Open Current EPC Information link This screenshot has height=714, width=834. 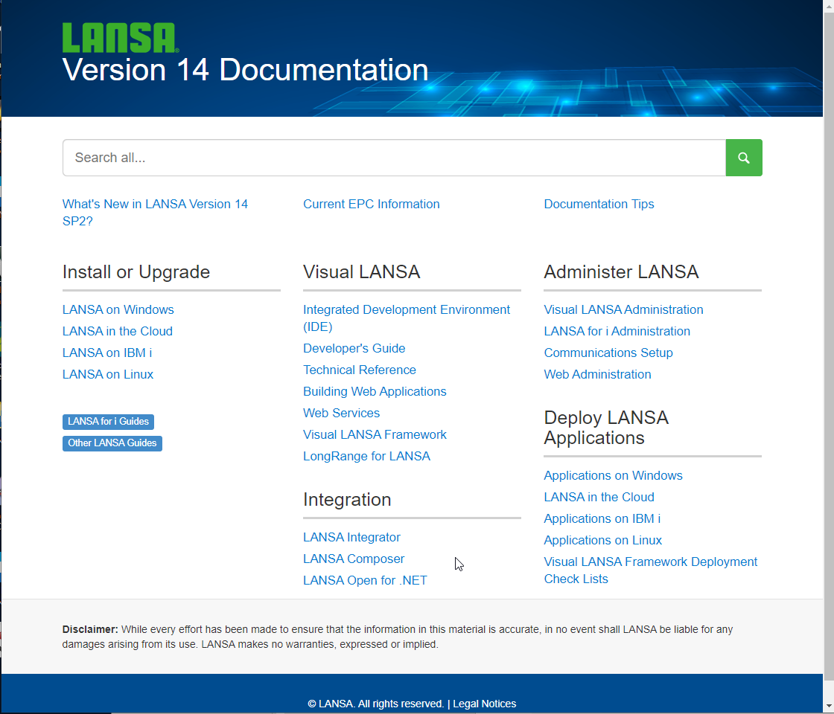coord(372,204)
